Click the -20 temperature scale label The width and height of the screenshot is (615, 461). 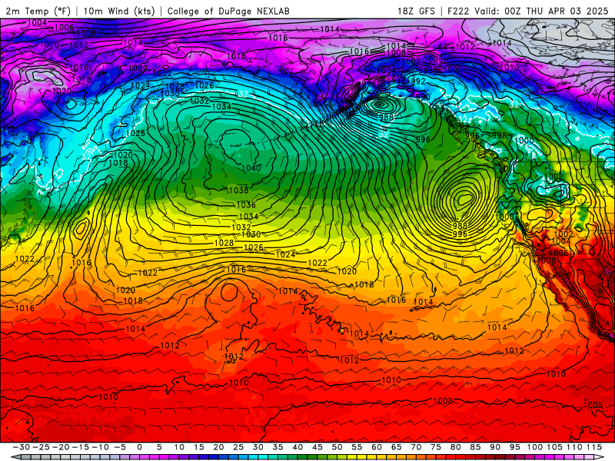[60, 447]
